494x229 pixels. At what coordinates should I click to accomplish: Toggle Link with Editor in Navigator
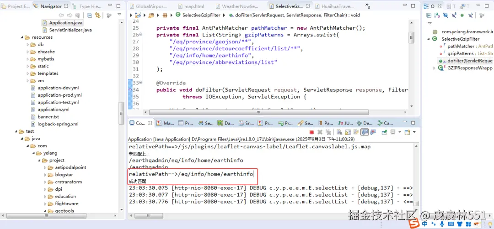click(98, 15)
